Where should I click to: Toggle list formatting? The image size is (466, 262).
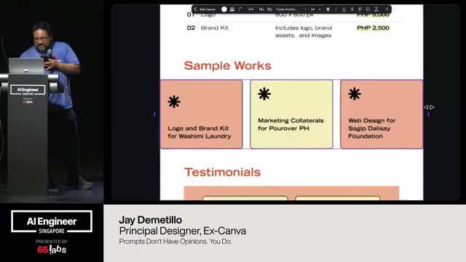coord(368,9)
